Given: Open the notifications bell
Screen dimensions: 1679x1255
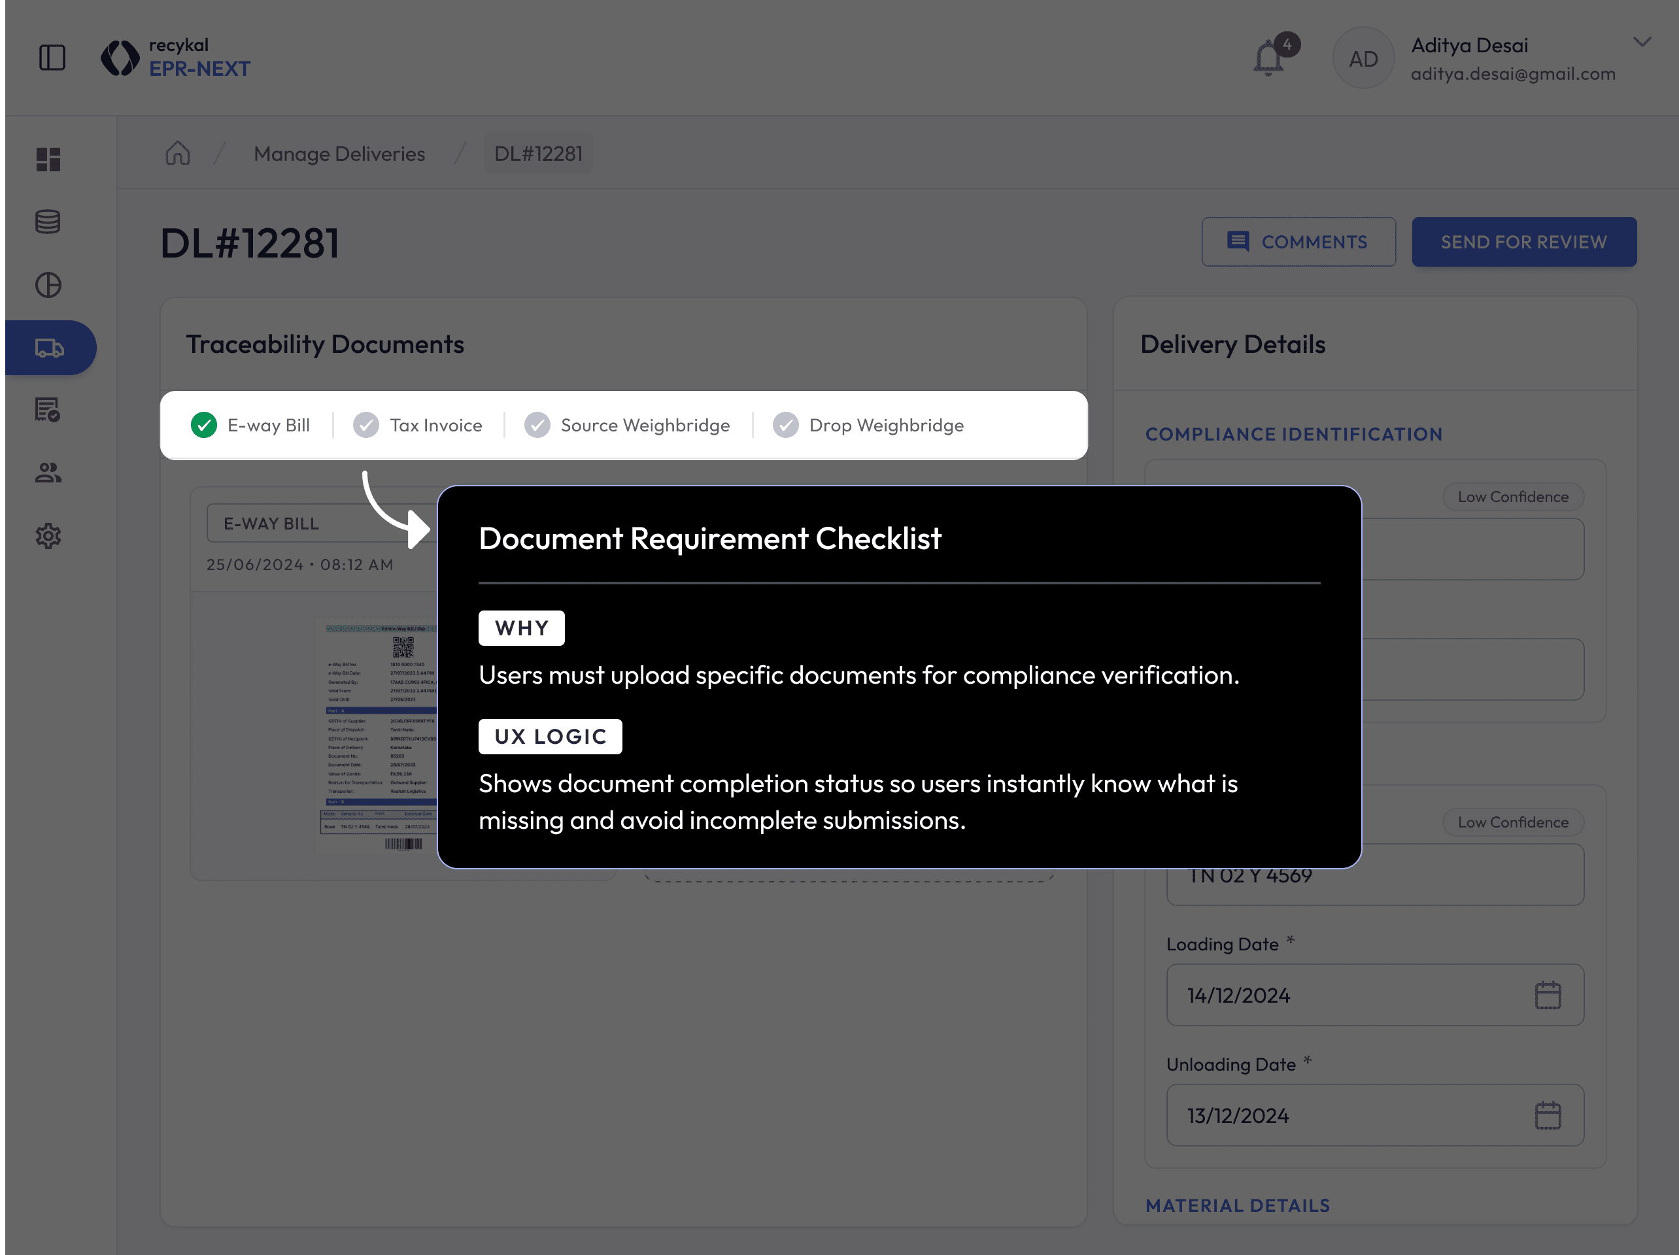Looking at the screenshot, I should 1268,59.
